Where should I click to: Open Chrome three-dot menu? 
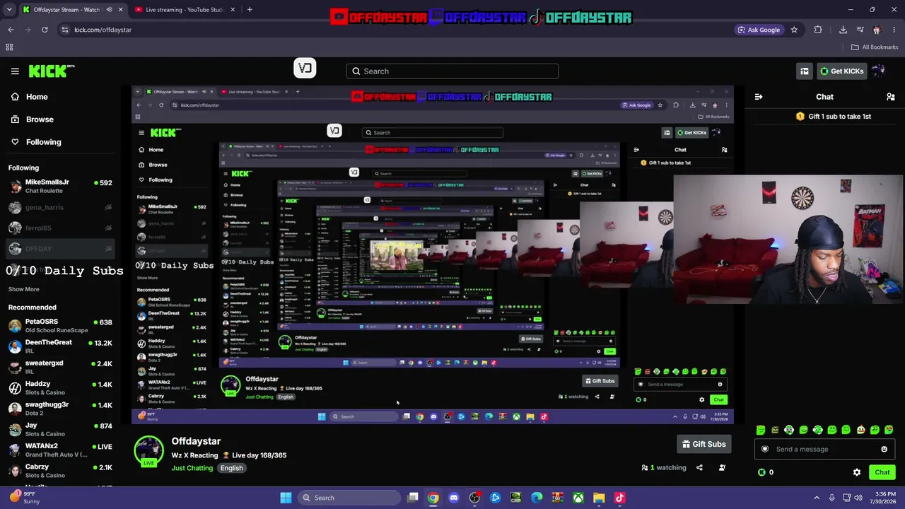click(895, 30)
